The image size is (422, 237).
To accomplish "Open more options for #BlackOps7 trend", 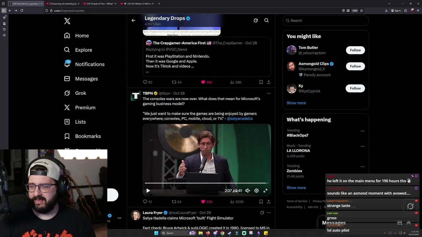I will (x=363, y=131).
